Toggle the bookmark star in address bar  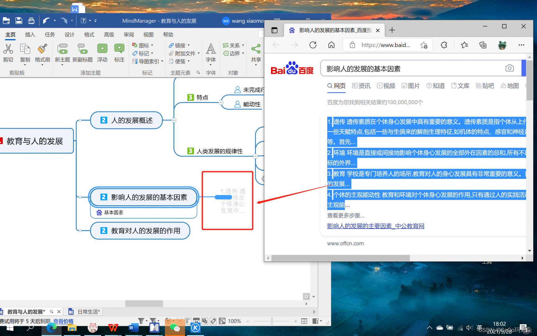(x=424, y=45)
